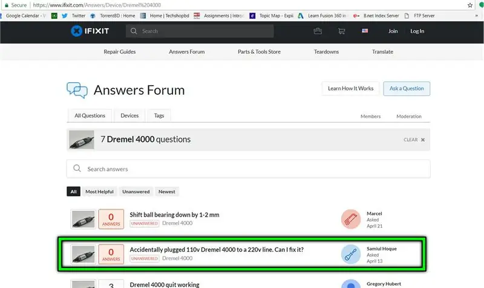Click the magnifier in Search answers
The width and height of the screenshot is (484, 288).
click(77, 168)
